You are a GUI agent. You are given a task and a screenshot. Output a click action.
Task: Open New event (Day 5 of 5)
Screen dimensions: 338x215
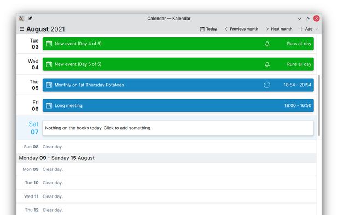178,64
